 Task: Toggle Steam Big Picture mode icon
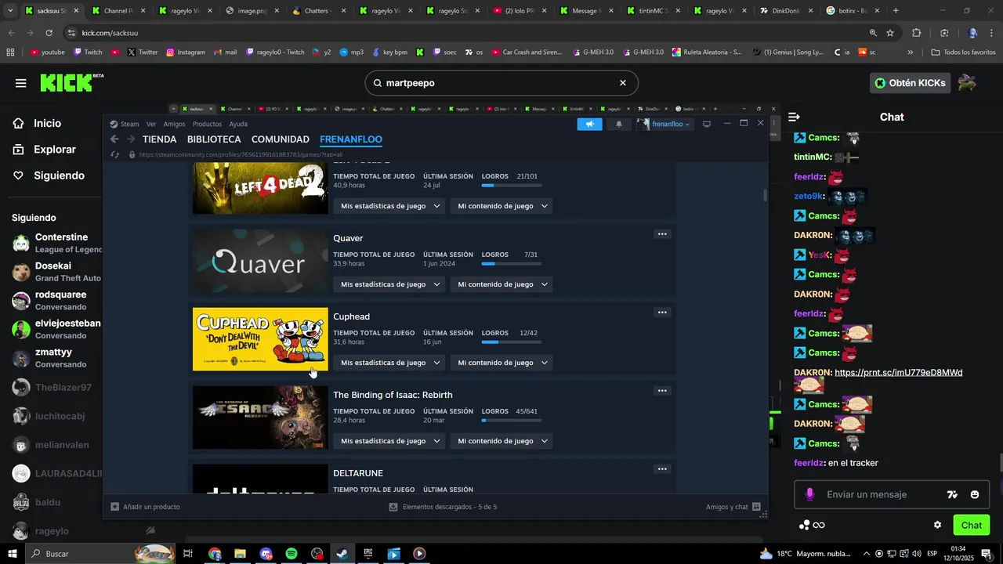[x=706, y=124]
